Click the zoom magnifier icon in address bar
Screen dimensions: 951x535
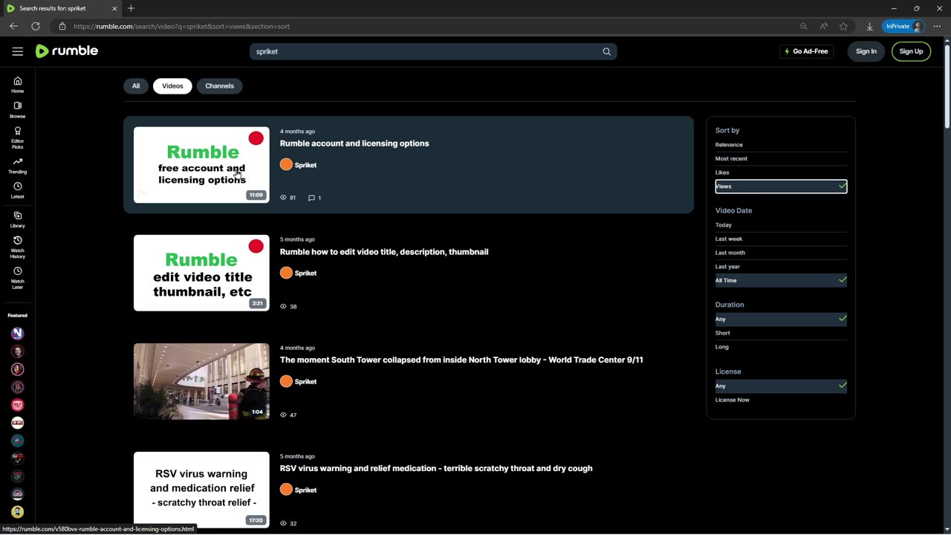tap(803, 26)
